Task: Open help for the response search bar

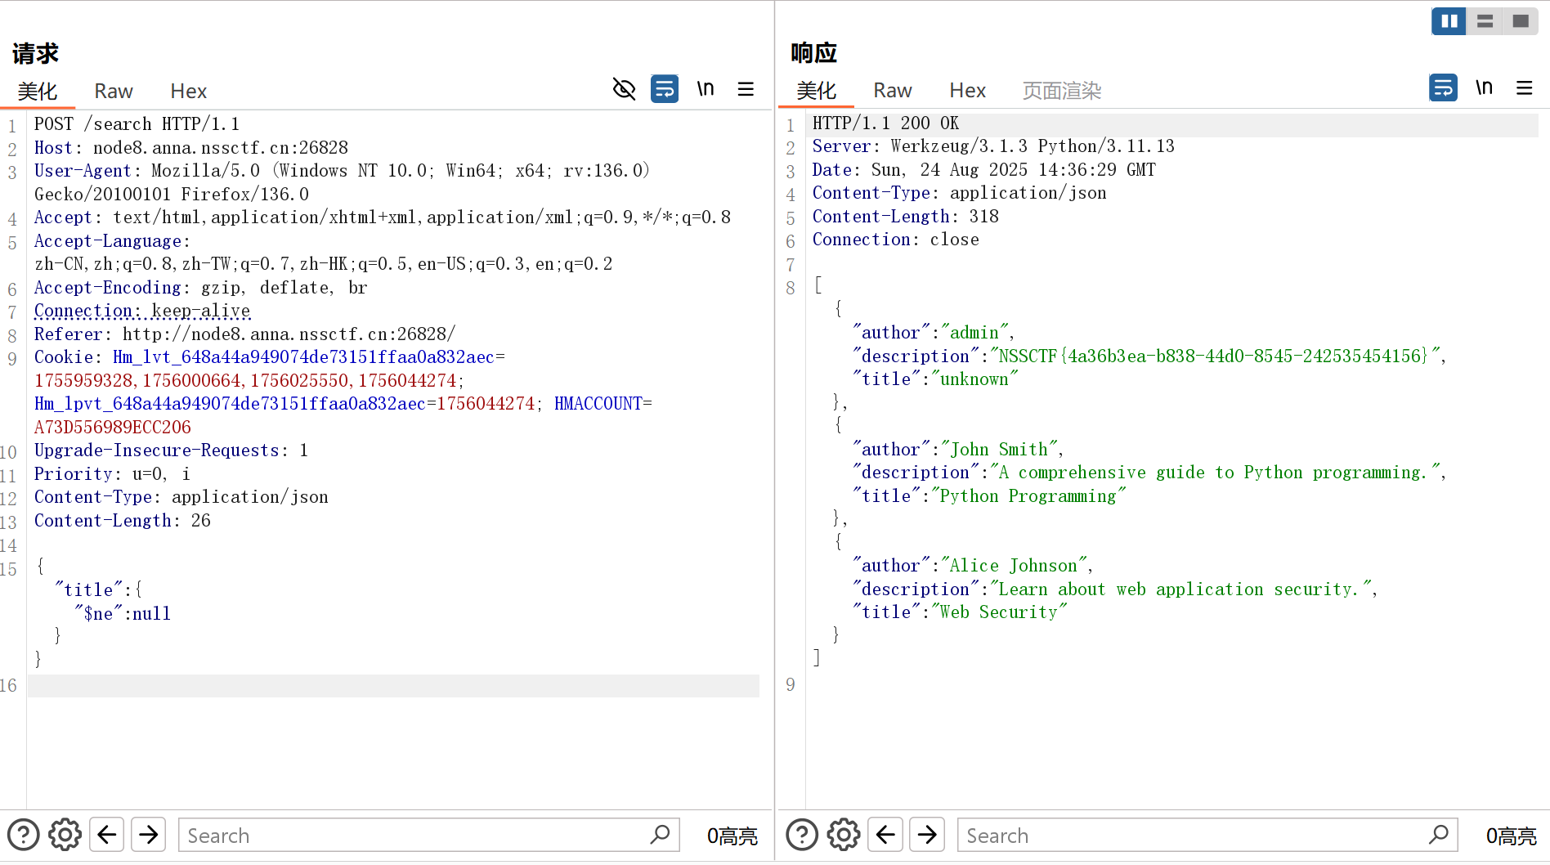Action: tap(802, 835)
